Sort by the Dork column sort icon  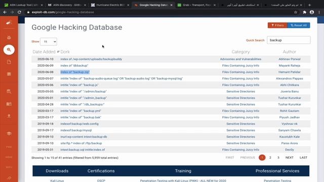[x=58, y=52]
